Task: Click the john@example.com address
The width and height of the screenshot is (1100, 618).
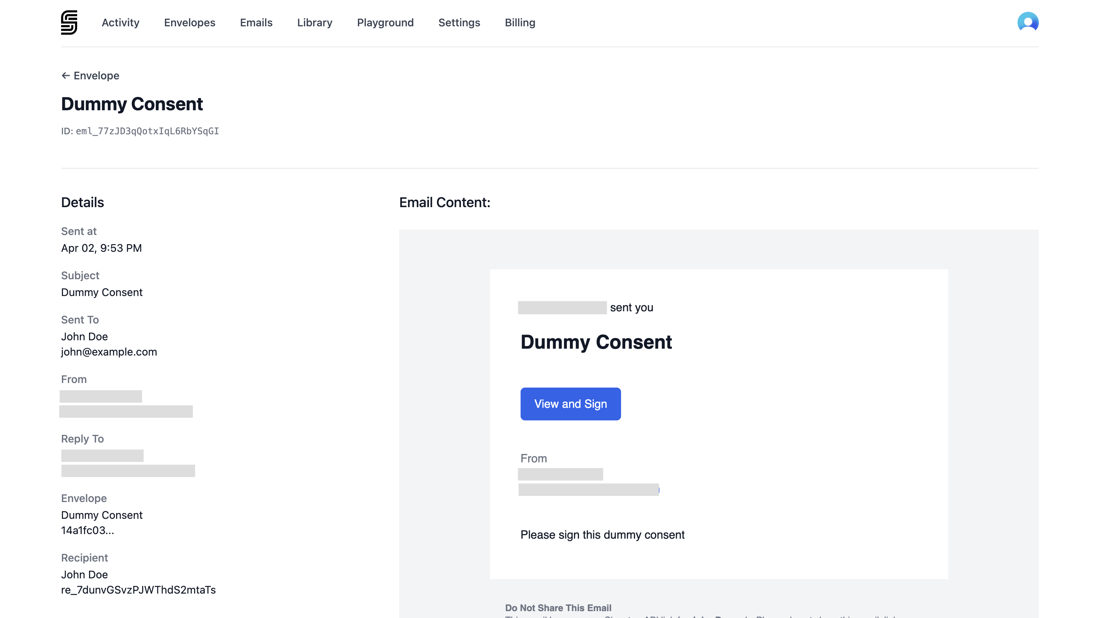Action: click(109, 352)
